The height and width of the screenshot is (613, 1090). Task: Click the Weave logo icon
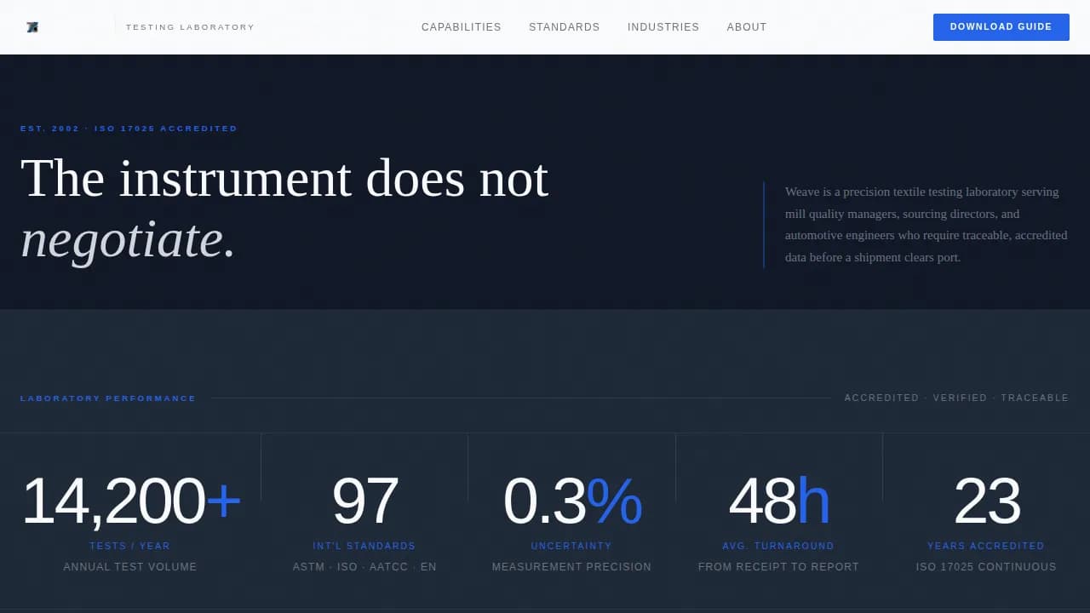pyautogui.click(x=32, y=26)
